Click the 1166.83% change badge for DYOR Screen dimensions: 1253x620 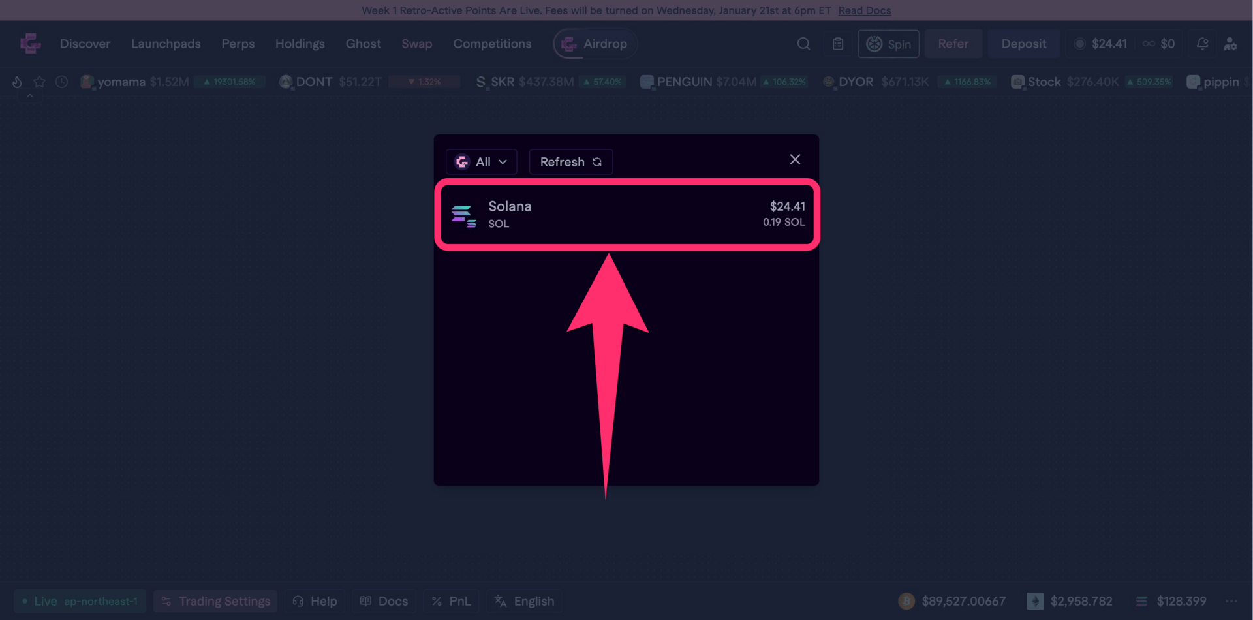[967, 82]
